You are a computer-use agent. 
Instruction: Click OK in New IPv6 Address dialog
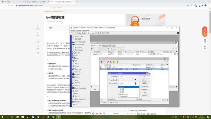(144, 77)
